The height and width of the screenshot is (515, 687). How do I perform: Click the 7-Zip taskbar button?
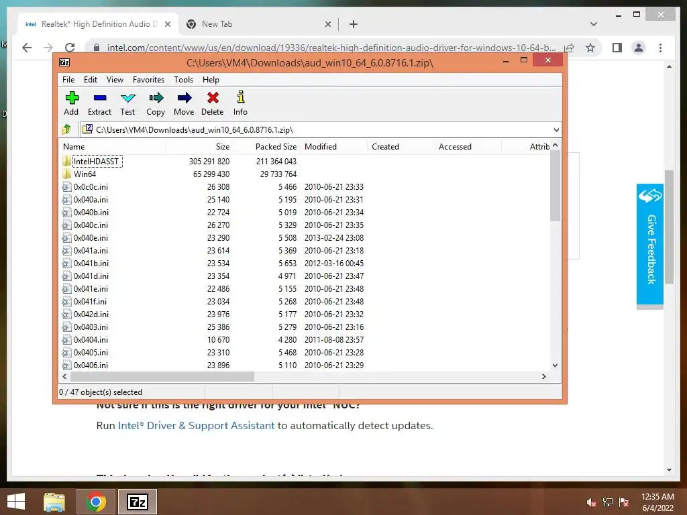(x=137, y=502)
